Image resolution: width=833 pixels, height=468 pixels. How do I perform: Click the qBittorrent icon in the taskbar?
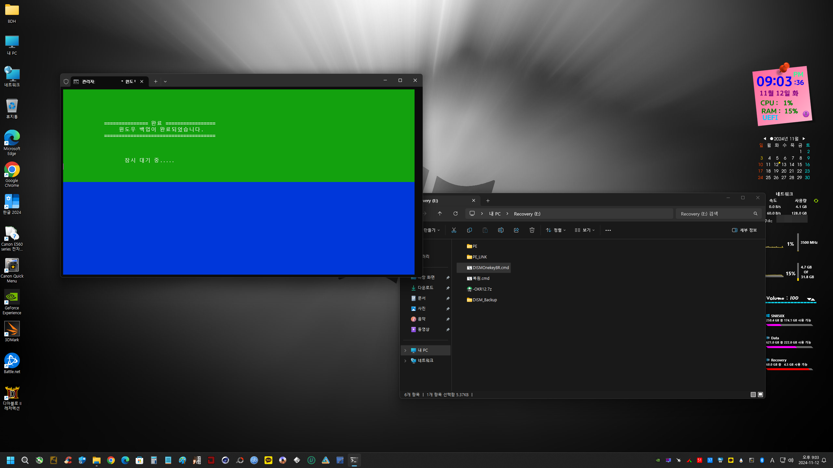[254, 460]
